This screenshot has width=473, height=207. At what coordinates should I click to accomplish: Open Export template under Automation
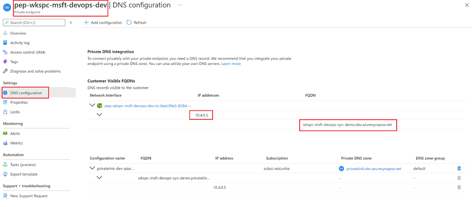point(24,174)
